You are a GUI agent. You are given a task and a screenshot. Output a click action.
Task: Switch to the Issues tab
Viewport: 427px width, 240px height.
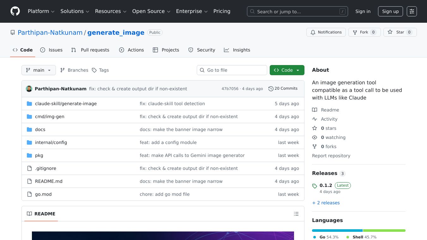(51, 50)
